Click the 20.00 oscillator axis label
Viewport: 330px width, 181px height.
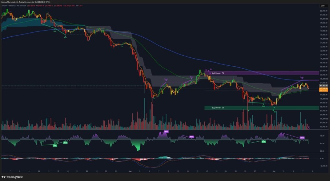pos(322,151)
